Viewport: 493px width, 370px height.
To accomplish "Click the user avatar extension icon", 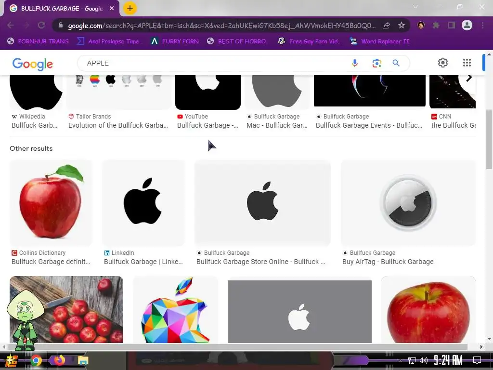I will pyautogui.click(x=421, y=25).
